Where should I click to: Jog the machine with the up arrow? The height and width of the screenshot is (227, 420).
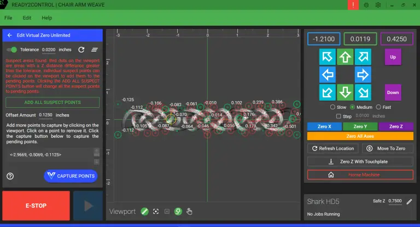[x=345, y=57]
